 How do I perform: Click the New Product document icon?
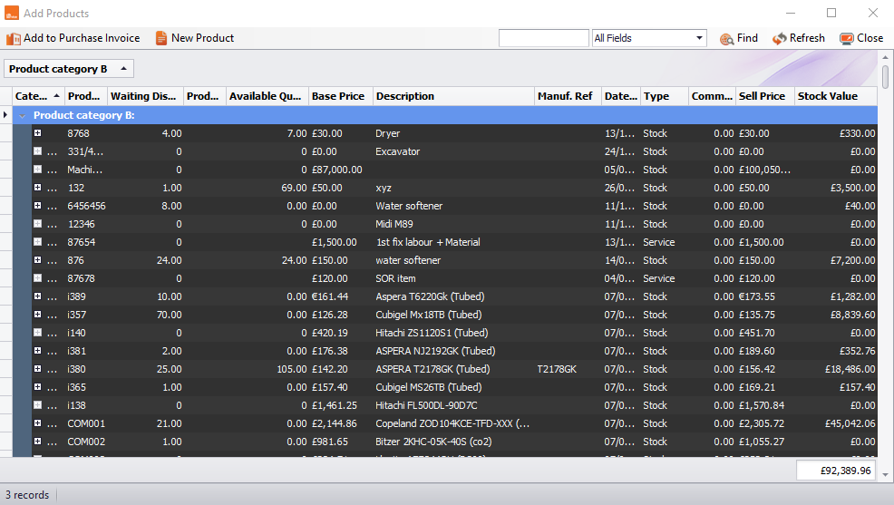[161, 38]
